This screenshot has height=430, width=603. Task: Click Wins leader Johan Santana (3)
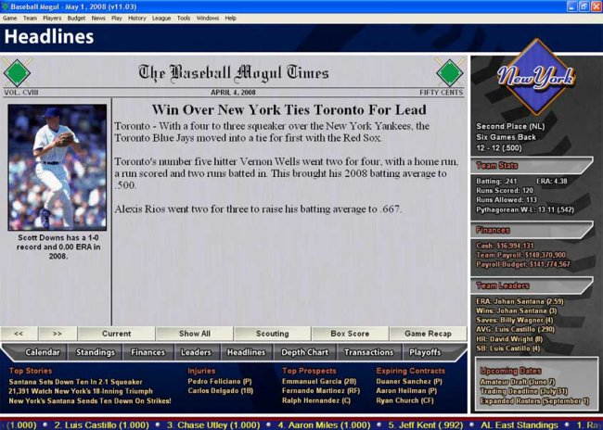coord(516,310)
